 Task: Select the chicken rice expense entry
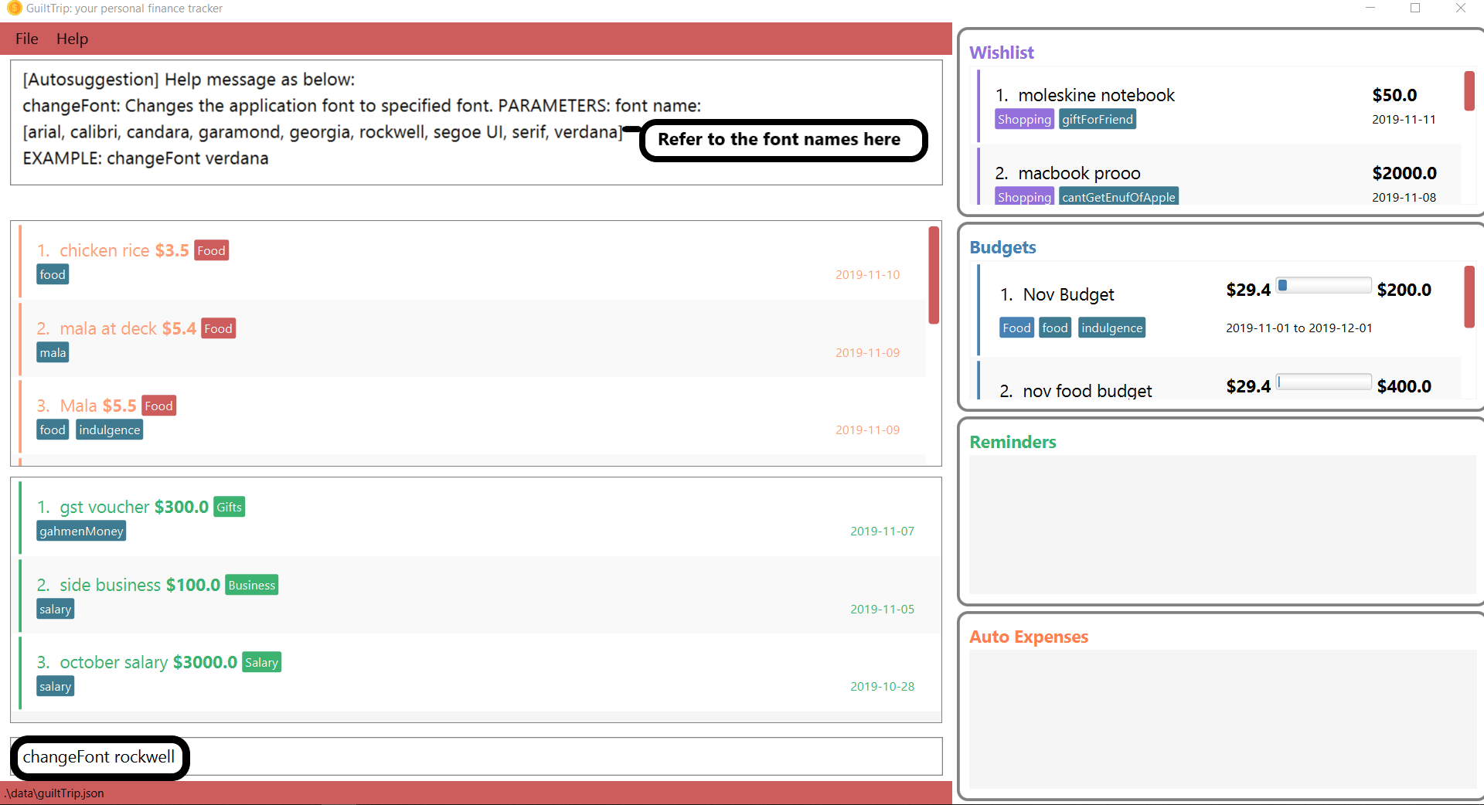pyautogui.click(x=472, y=261)
